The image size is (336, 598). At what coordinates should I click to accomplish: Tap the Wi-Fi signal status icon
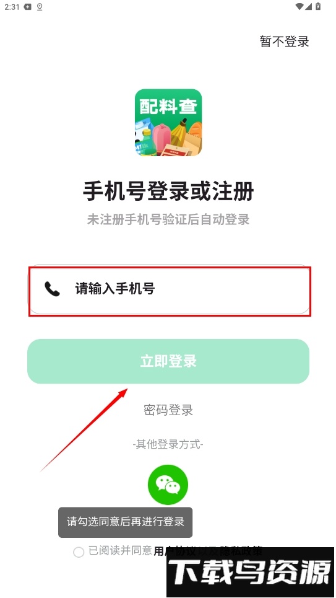pyautogui.click(x=299, y=6)
